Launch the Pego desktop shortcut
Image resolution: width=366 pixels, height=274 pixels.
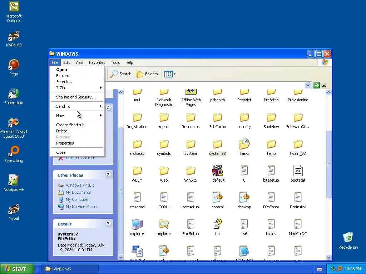click(x=14, y=68)
